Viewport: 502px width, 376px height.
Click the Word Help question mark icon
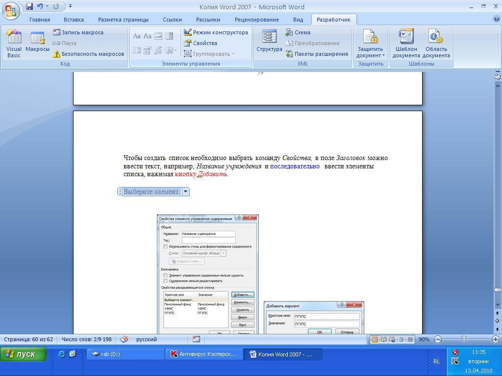click(497, 19)
